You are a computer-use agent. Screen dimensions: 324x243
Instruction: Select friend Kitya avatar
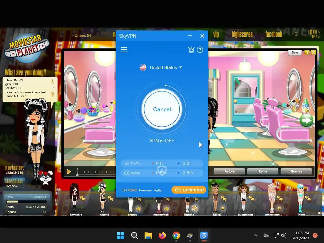click(x=300, y=198)
